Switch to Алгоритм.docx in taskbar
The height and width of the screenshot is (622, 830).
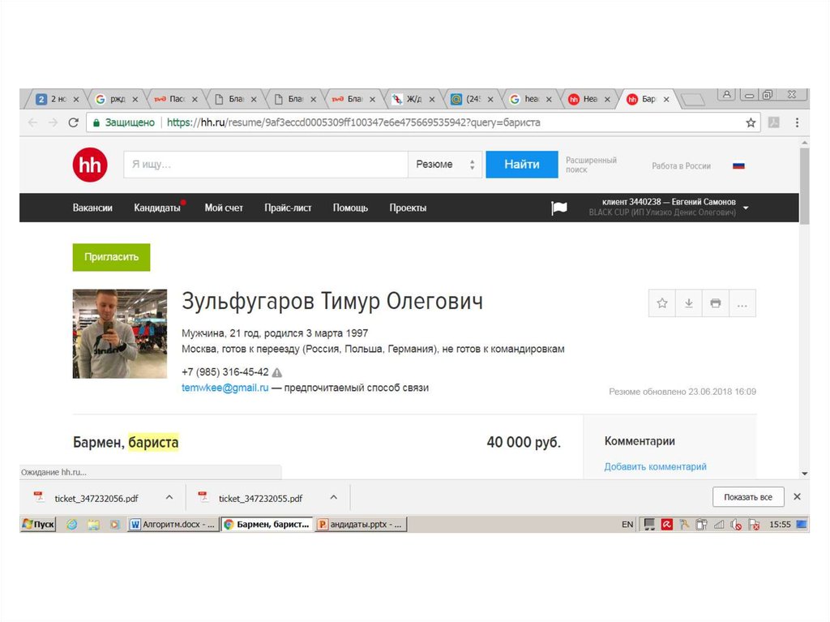173,525
